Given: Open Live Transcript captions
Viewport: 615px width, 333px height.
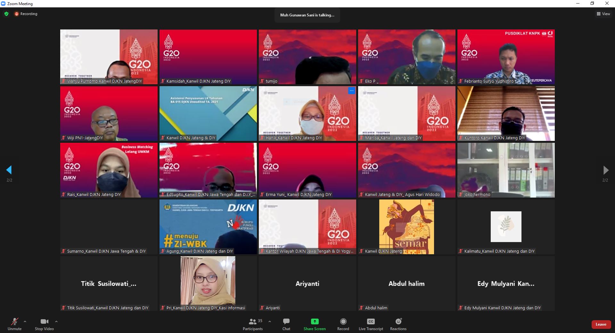Looking at the screenshot, I should [x=371, y=321].
